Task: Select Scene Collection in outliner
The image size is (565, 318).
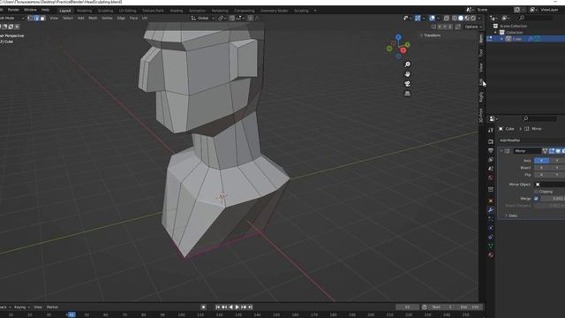Action: tap(513, 26)
